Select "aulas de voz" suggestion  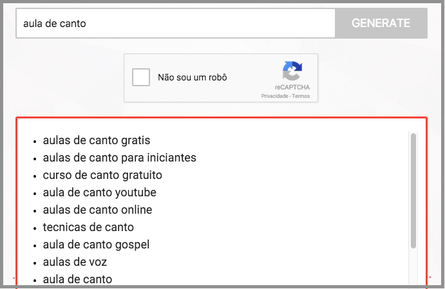coord(75,262)
